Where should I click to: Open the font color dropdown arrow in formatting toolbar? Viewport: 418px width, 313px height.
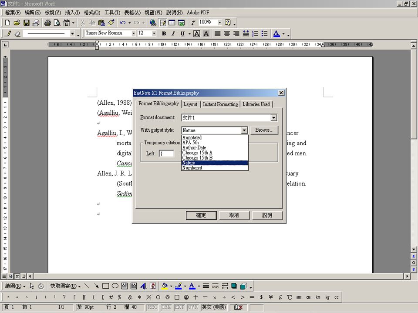[283, 34]
